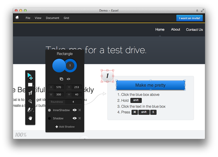Open the blue fill color swatch
The height and width of the screenshot is (157, 218).
click(59, 66)
